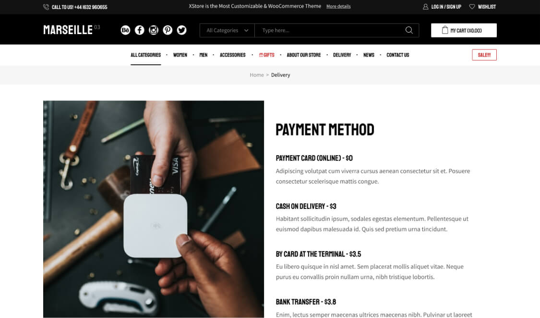Screen dimensions: 540x318
Task: Expand the All Categories search dropdown
Action: click(x=228, y=30)
